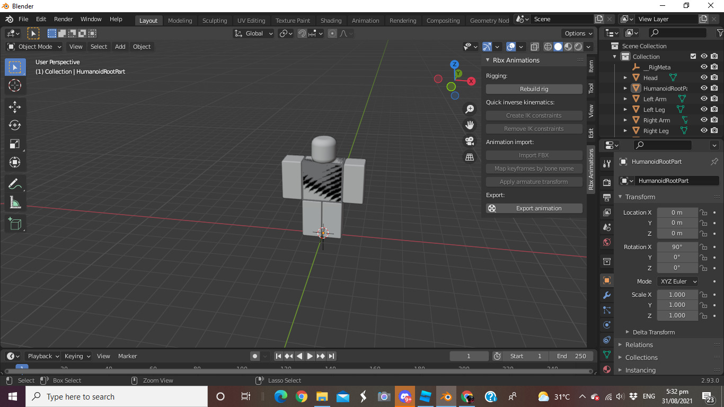Open Modifier properties wrench icon

click(x=607, y=295)
